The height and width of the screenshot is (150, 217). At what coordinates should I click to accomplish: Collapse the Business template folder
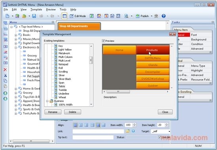point(47,101)
